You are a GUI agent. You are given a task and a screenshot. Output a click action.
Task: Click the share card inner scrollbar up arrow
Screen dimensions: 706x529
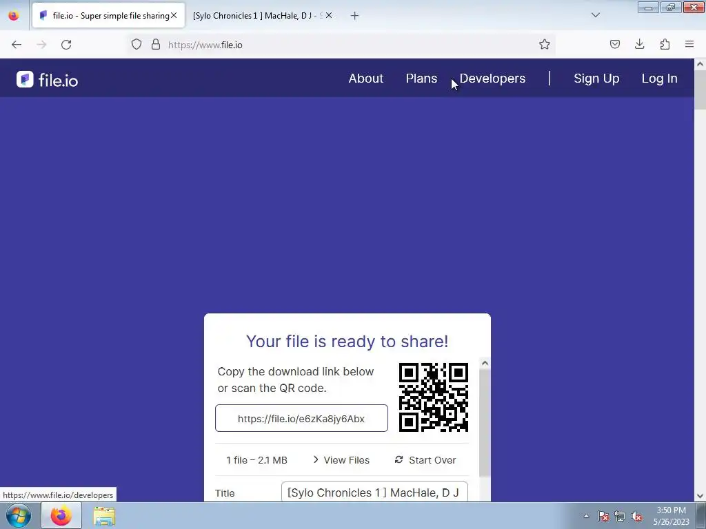(x=485, y=363)
